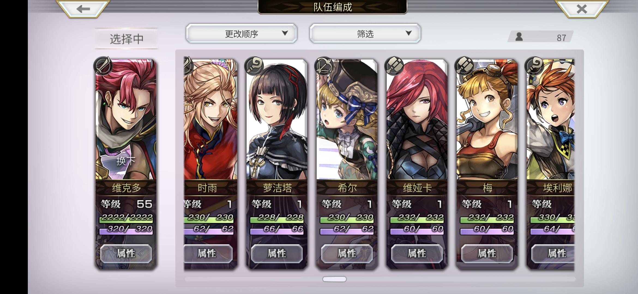Click the 选择中 label tab
This screenshot has height=294, width=638.
[x=127, y=39]
